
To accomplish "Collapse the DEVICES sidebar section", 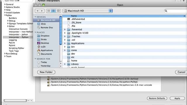I will point(35,17).
